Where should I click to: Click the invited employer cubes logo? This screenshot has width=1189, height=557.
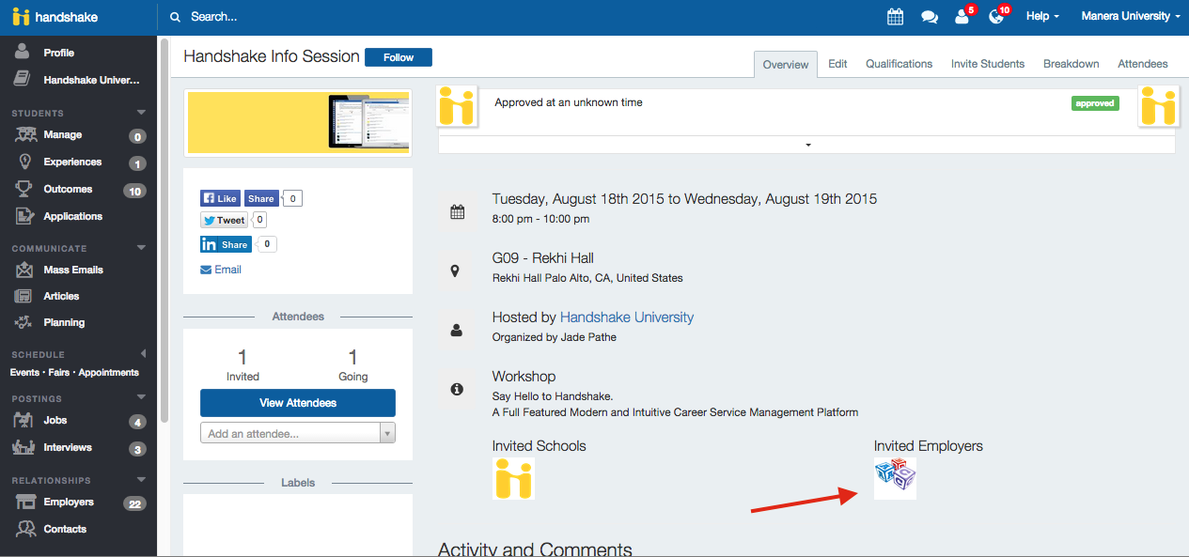pos(895,477)
